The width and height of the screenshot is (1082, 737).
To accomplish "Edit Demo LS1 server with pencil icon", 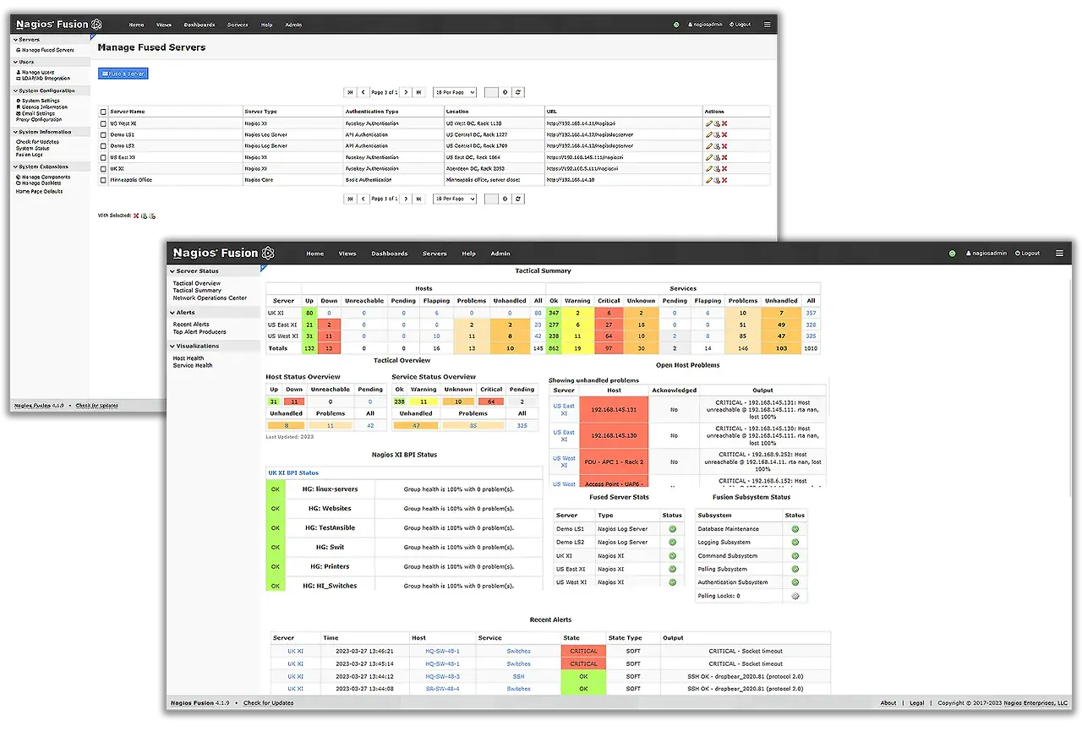I will (x=709, y=134).
